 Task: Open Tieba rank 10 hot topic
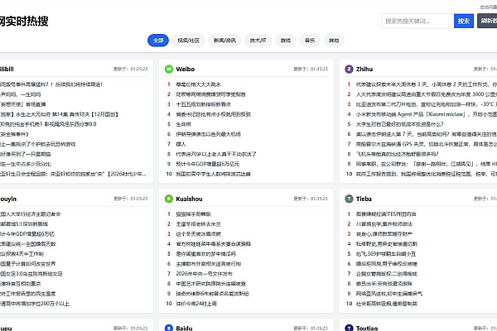(x=387, y=304)
